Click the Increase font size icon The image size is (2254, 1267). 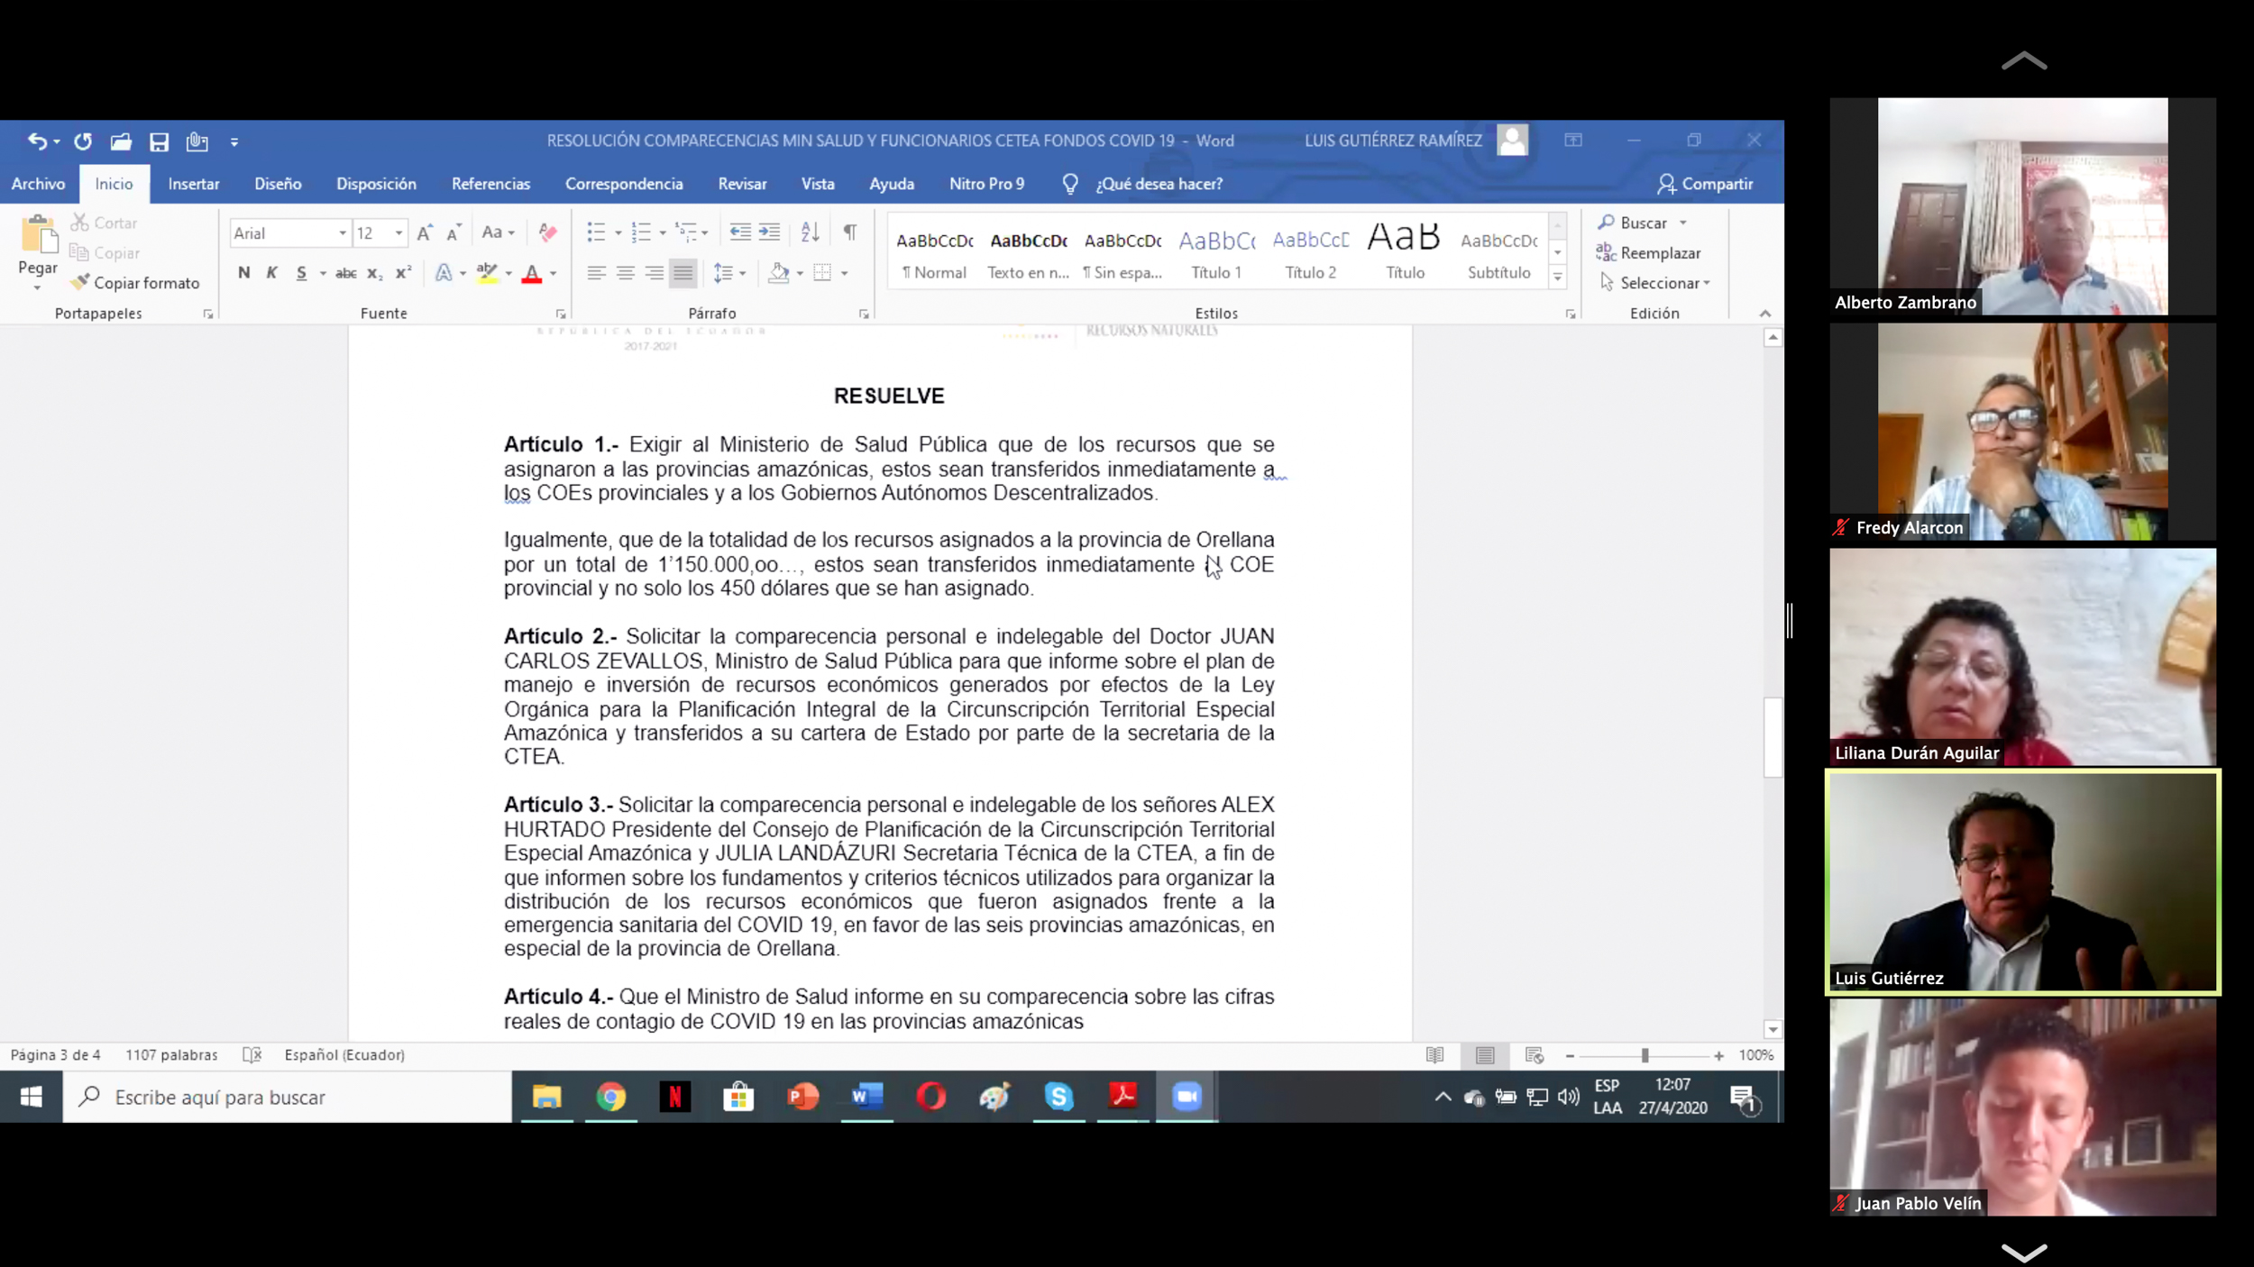point(425,232)
